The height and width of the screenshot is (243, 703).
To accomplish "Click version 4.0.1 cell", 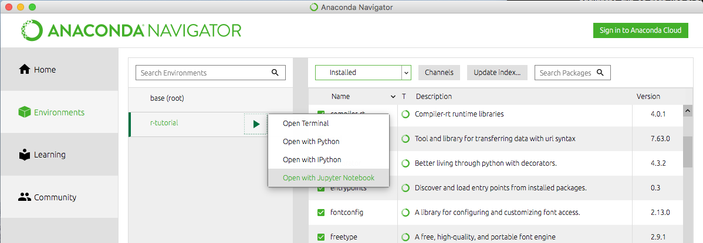I will (x=658, y=114).
